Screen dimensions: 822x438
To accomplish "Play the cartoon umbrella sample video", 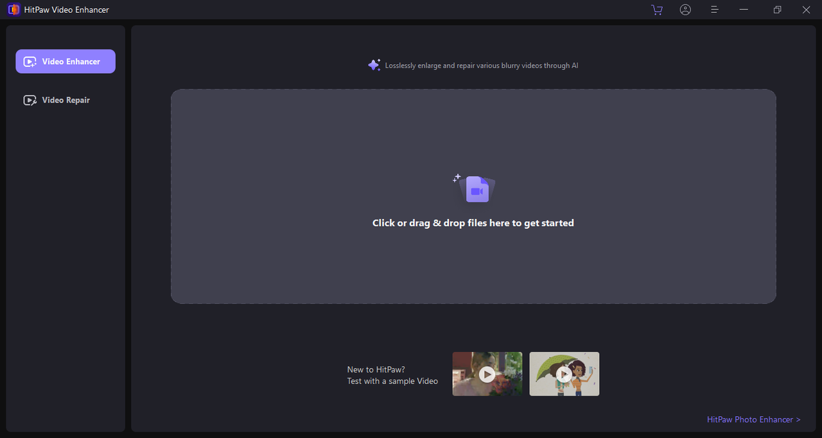I will tap(564, 374).
